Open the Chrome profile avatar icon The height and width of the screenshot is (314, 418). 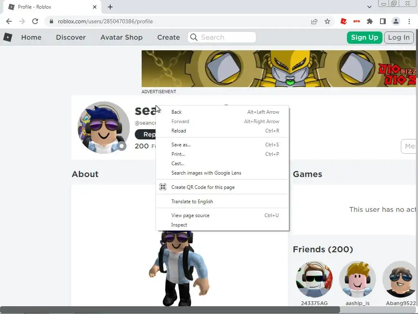click(x=396, y=21)
